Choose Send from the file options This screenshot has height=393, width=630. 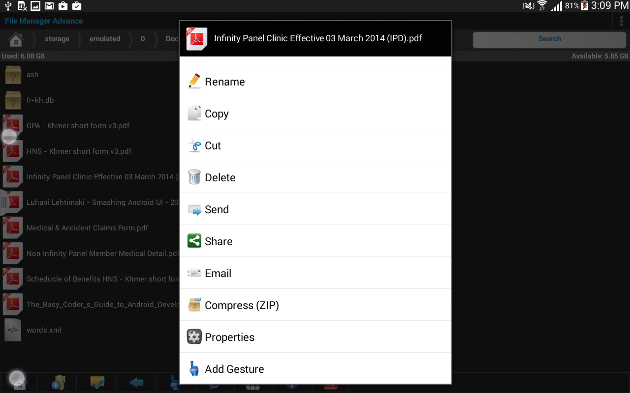315,209
